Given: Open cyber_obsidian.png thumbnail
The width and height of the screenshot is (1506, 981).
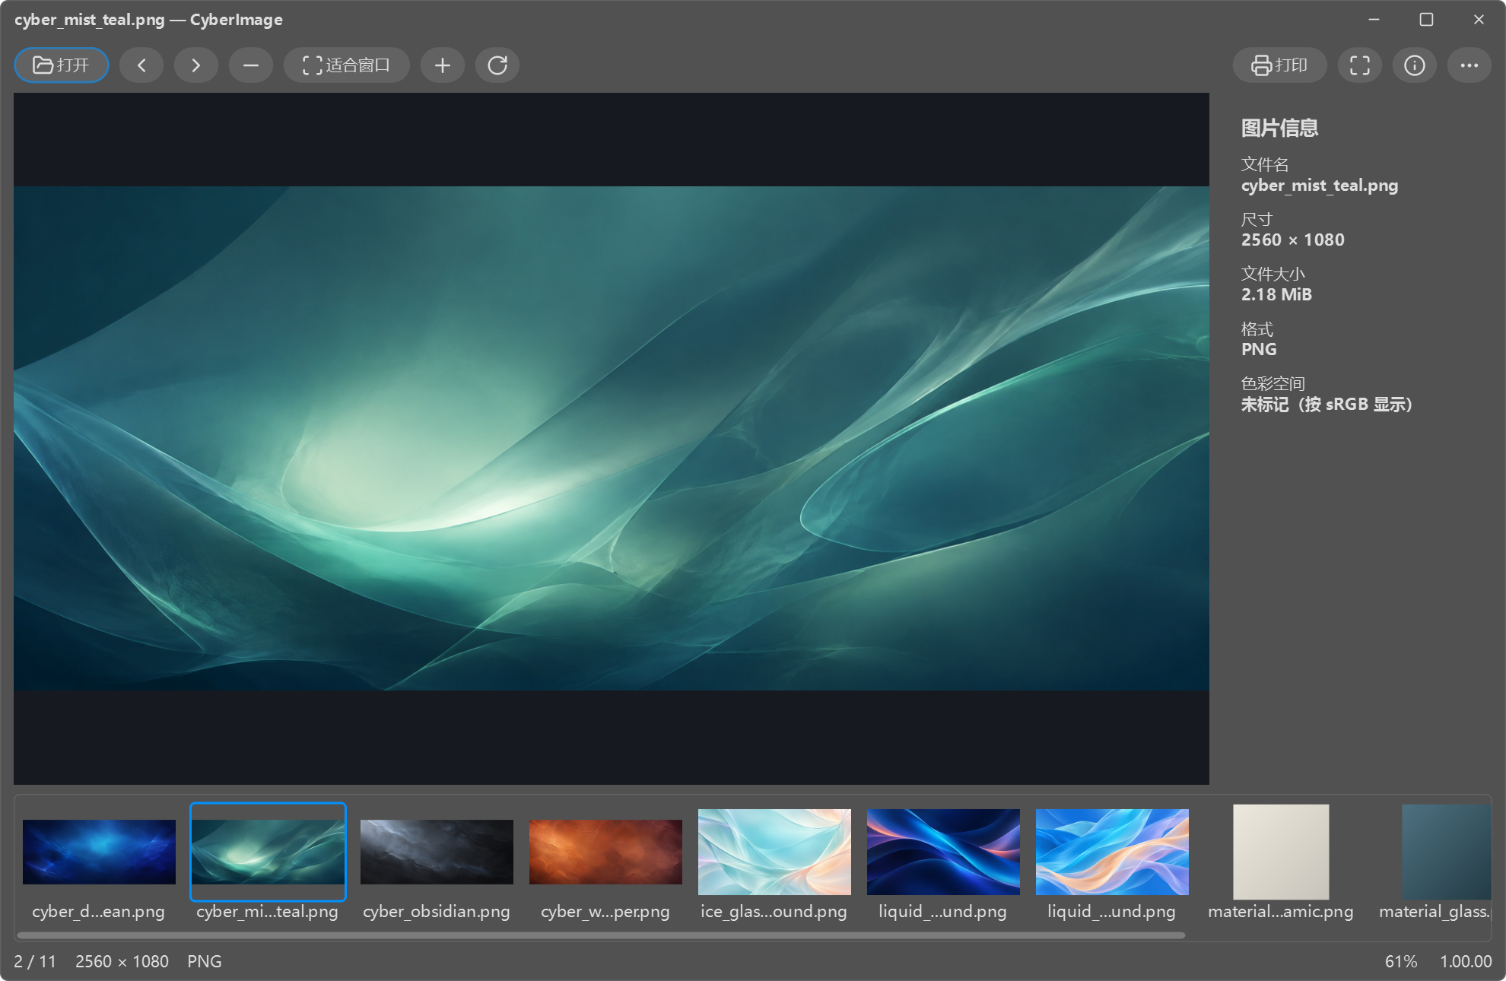Looking at the screenshot, I should (x=437, y=862).
